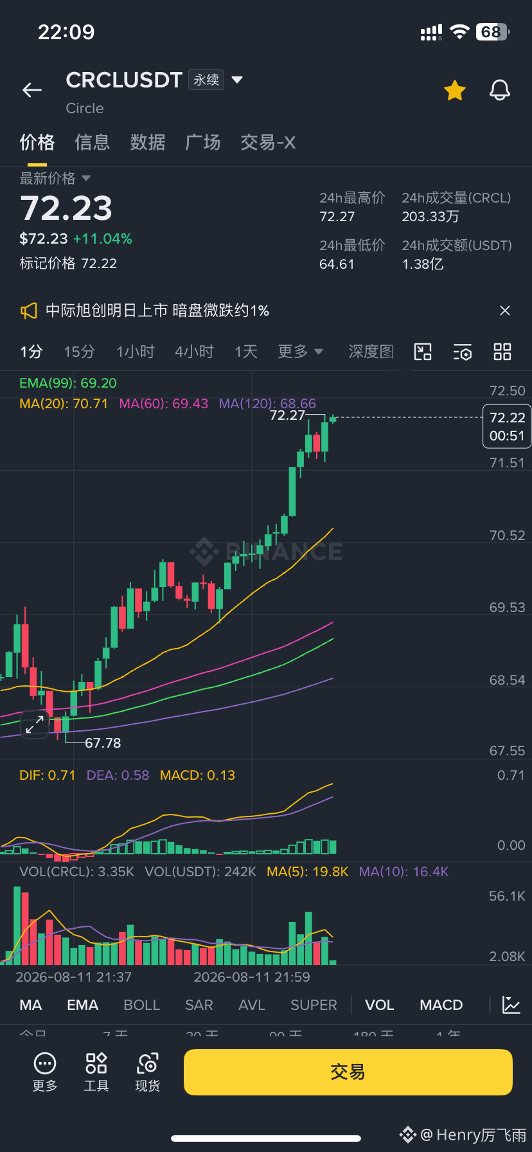The height and width of the screenshot is (1152, 532).
Task: Select the 15分 timeframe
Action: 79,352
